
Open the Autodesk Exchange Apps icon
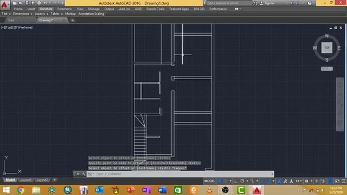point(292,3)
